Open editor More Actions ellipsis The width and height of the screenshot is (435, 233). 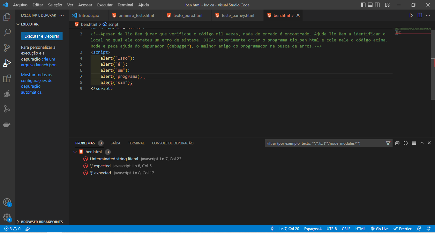click(428, 15)
